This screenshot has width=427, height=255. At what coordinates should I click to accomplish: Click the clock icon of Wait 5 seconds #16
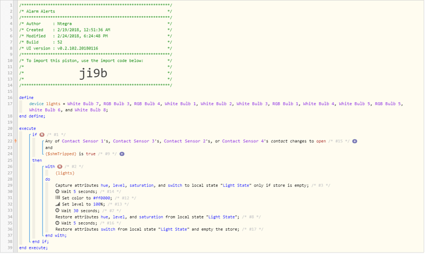[x=58, y=223]
